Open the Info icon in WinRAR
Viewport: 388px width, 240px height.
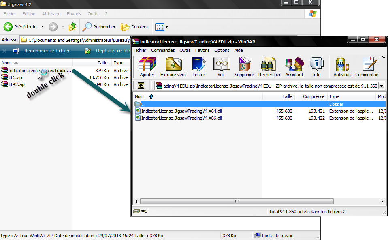click(x=316, y=66)
